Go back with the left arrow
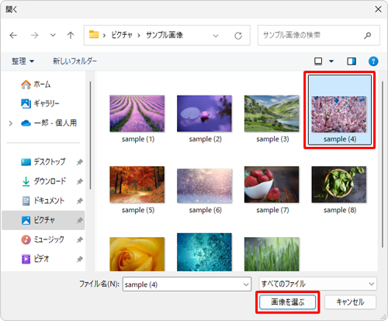 point(13,35)
